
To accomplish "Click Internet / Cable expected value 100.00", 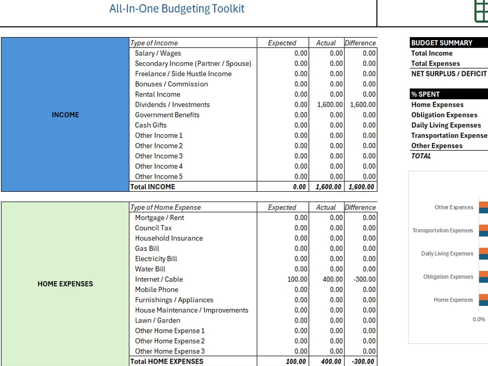I will (297, 279).
